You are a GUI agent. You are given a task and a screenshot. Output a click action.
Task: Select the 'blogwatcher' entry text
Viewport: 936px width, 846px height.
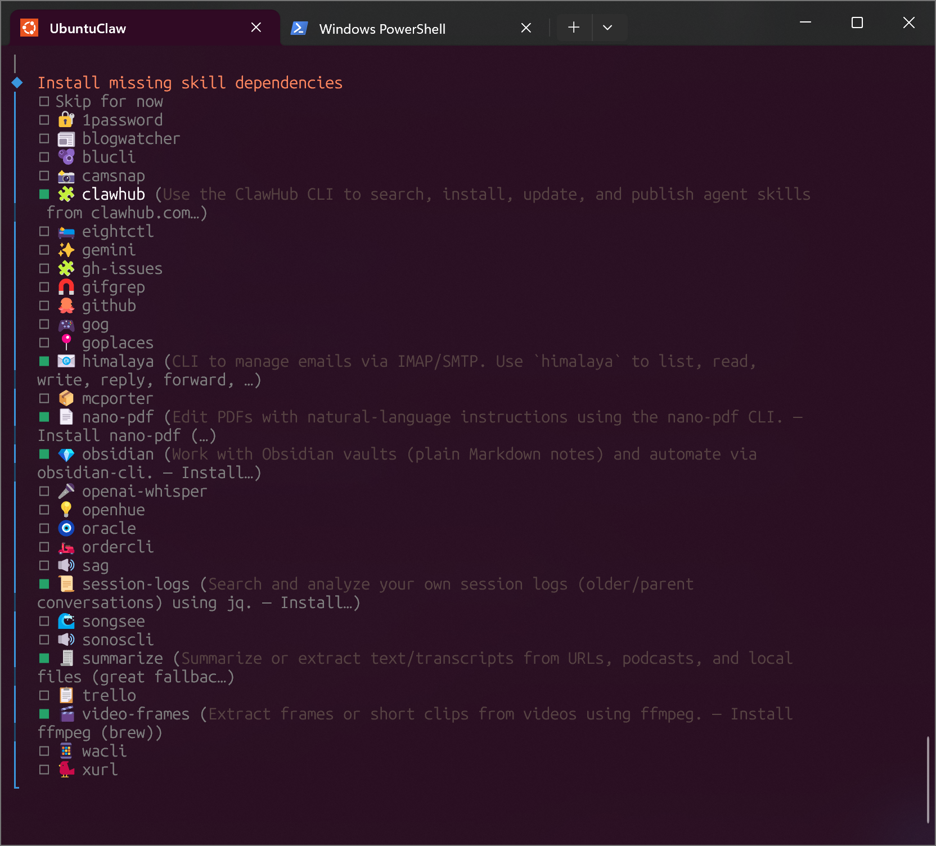coord(131,138)
